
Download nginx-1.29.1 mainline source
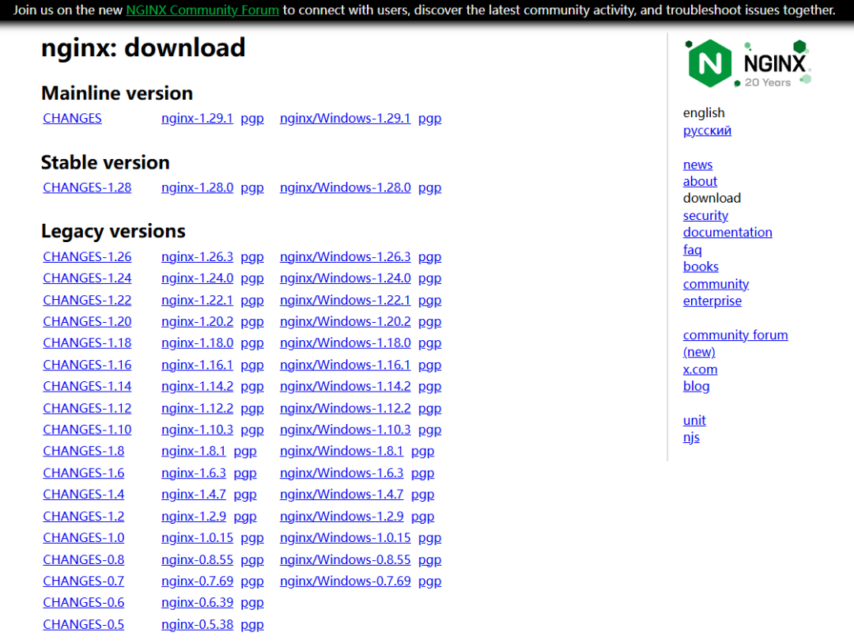tap(197, 117)
